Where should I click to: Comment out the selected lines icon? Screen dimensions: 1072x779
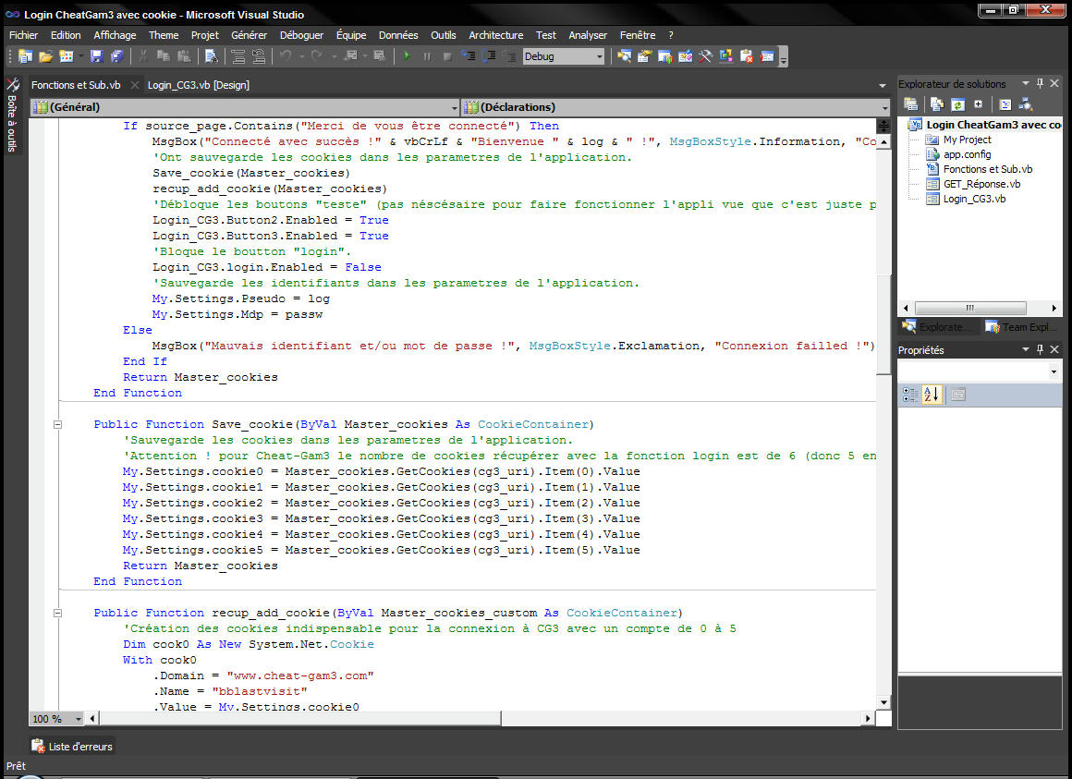point(238,56)
